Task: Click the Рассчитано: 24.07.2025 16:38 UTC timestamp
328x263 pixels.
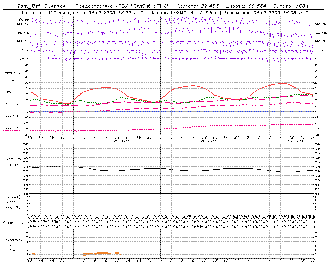Action: tap(266, 13)
